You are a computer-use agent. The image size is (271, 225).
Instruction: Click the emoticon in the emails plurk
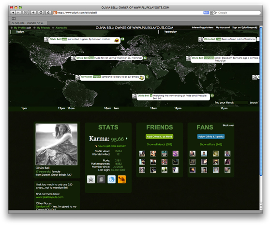141,78
